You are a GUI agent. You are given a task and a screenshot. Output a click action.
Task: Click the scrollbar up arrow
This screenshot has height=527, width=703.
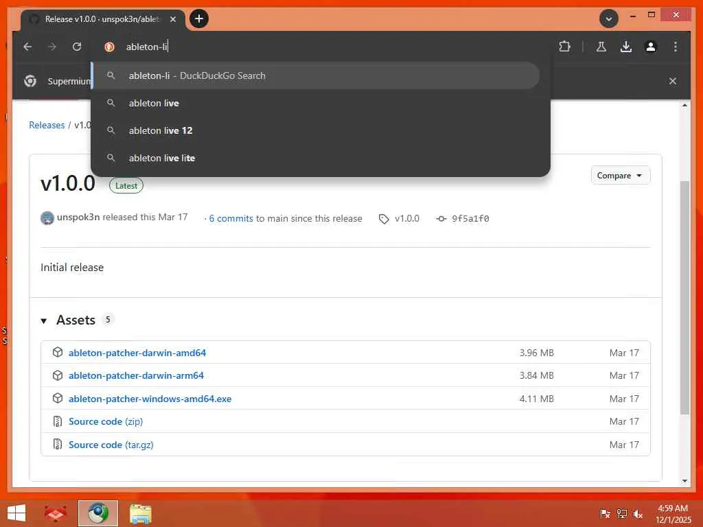click(684, 105)
